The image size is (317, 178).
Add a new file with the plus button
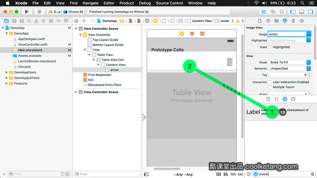tap(4, 174)
